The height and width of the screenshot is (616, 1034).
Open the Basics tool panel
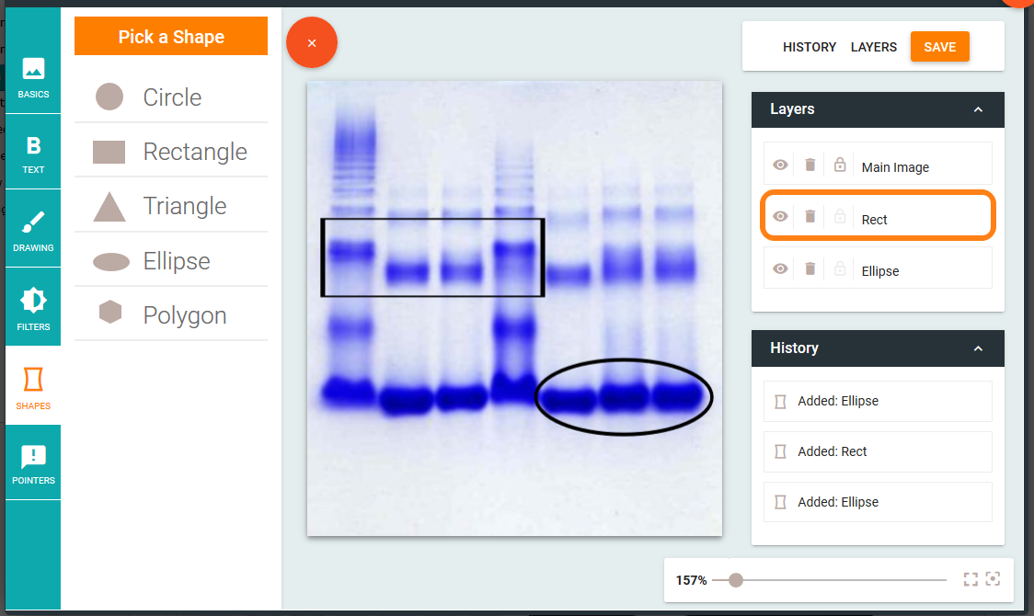click(33, 77)
